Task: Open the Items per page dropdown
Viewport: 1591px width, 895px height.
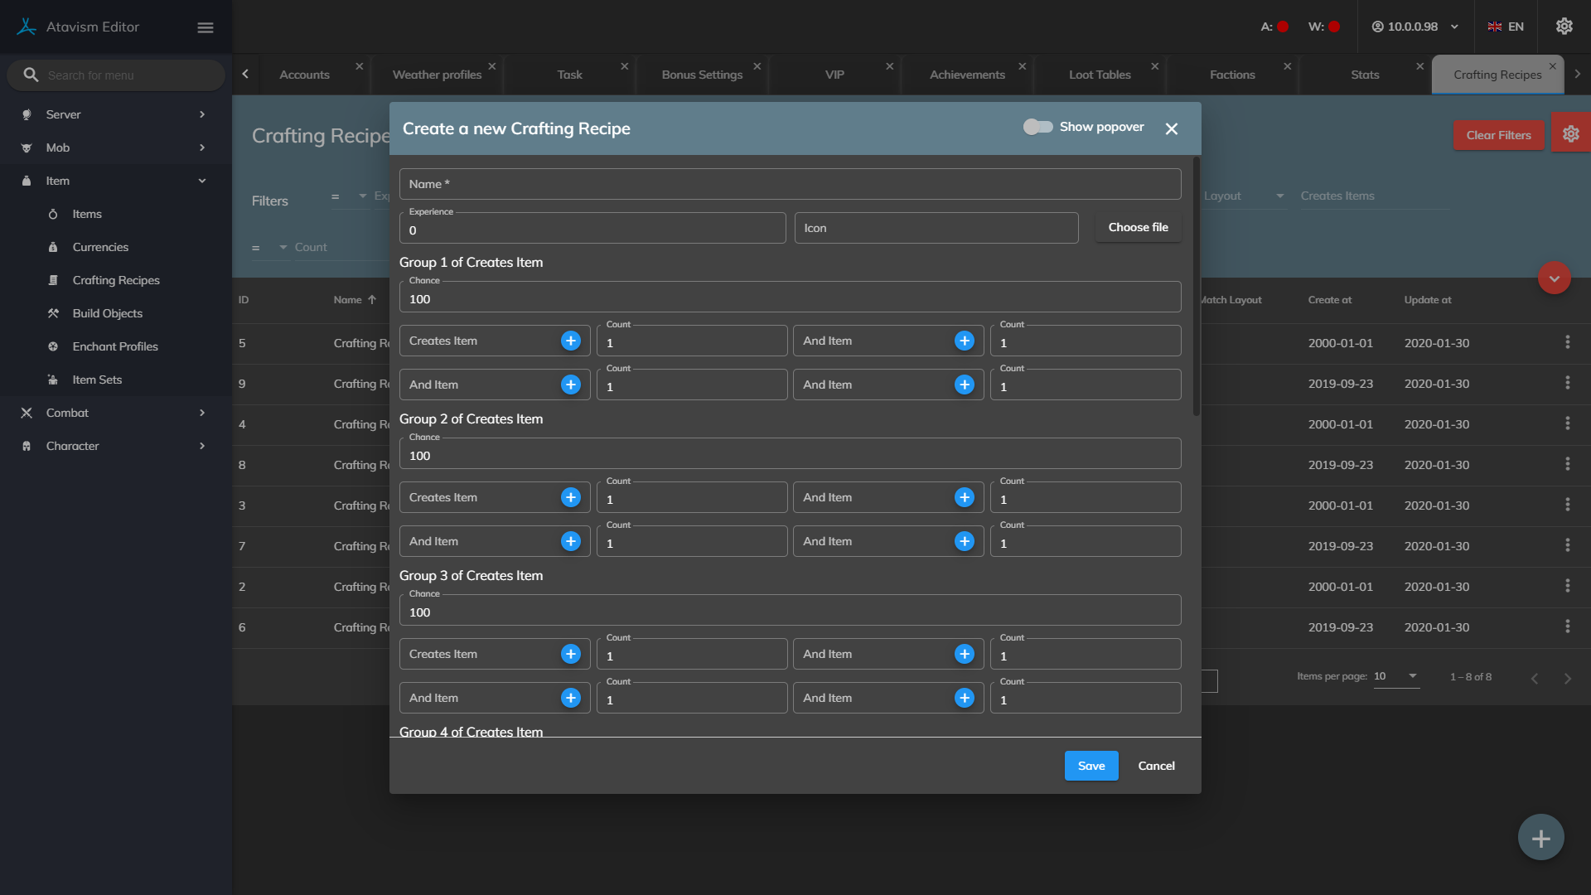Action: 1397,676
